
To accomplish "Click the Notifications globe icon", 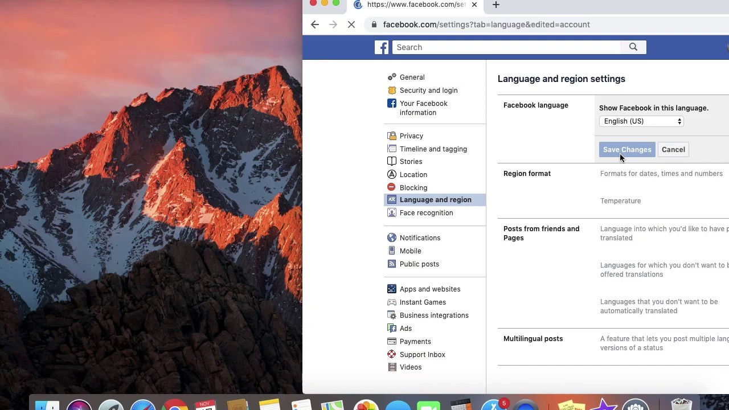I will coord(392,237).
